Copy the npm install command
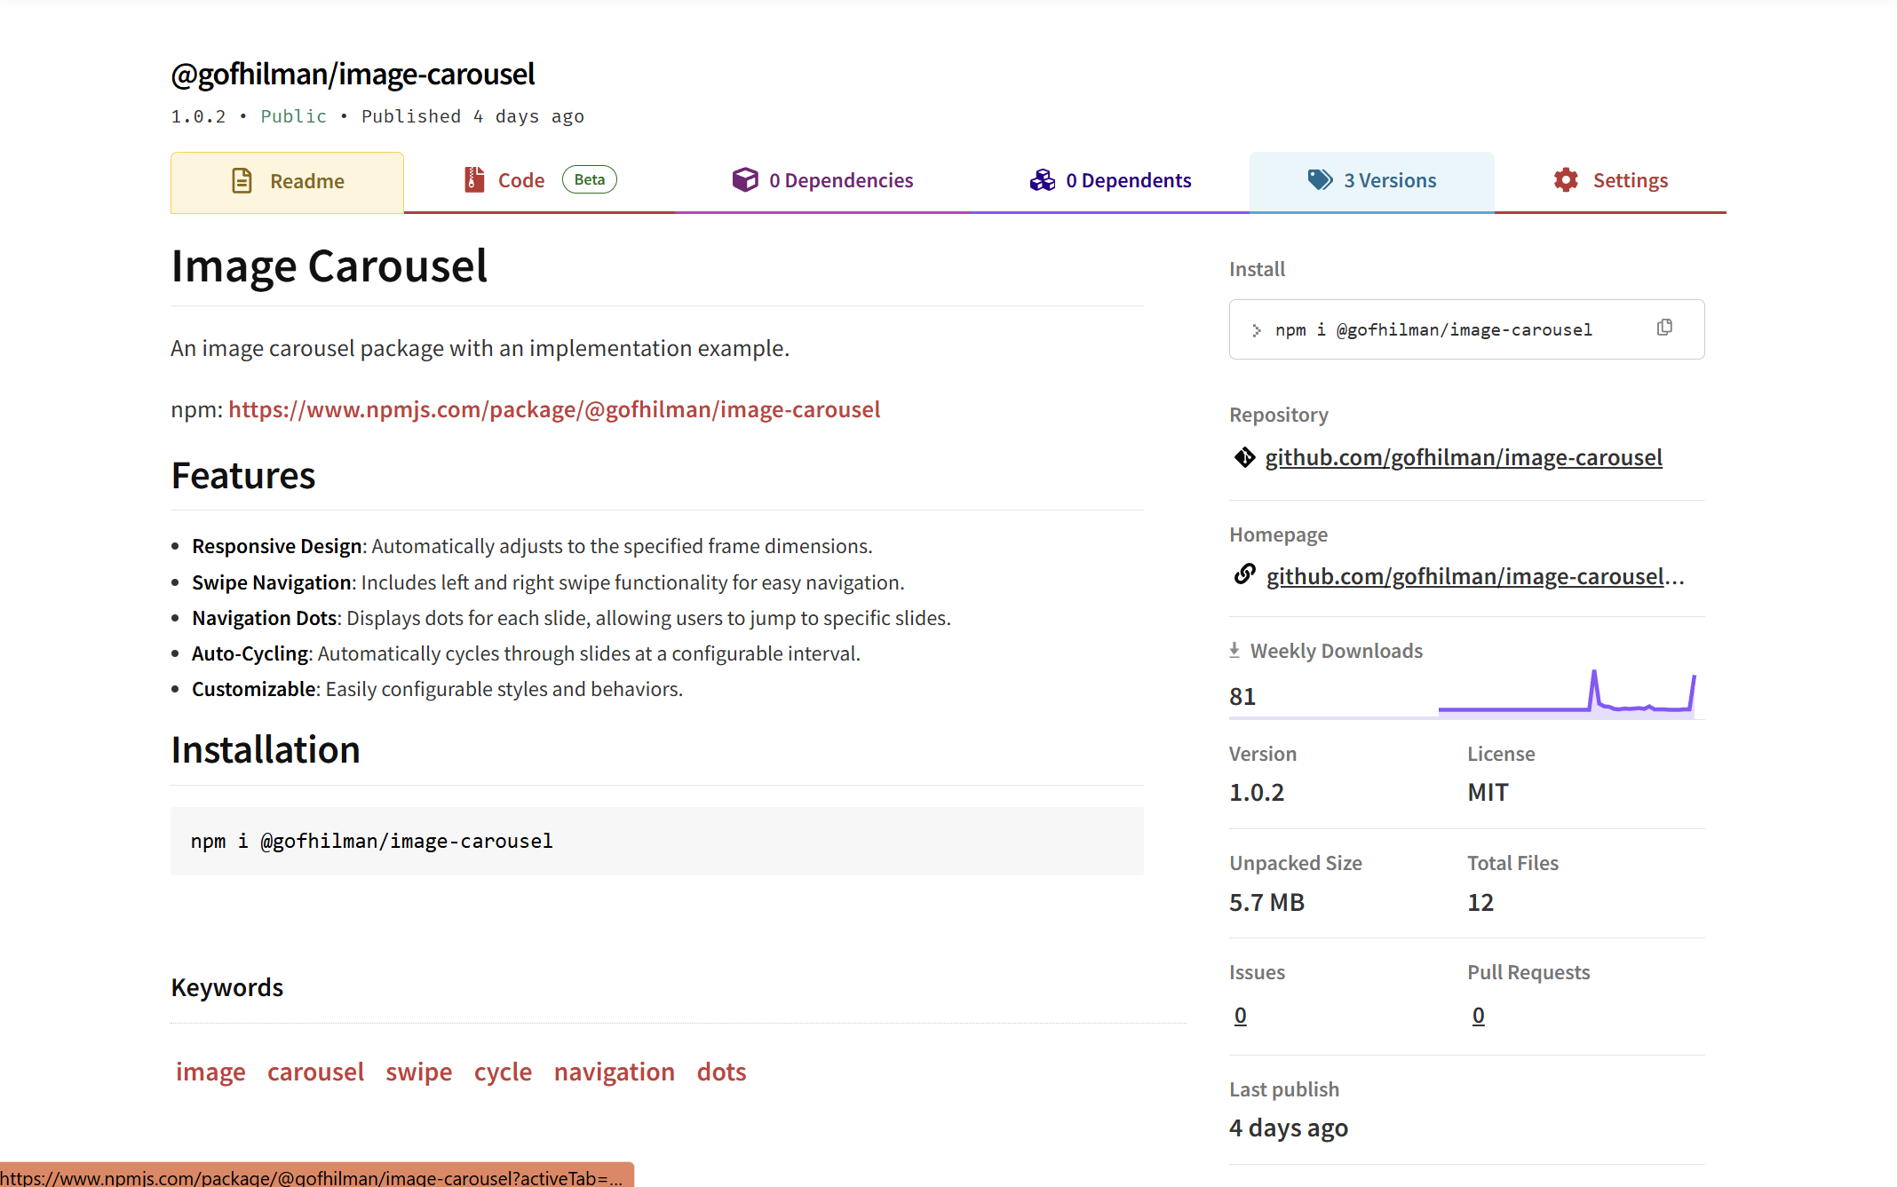The image size is (1897, 1187). [1664, 328]
